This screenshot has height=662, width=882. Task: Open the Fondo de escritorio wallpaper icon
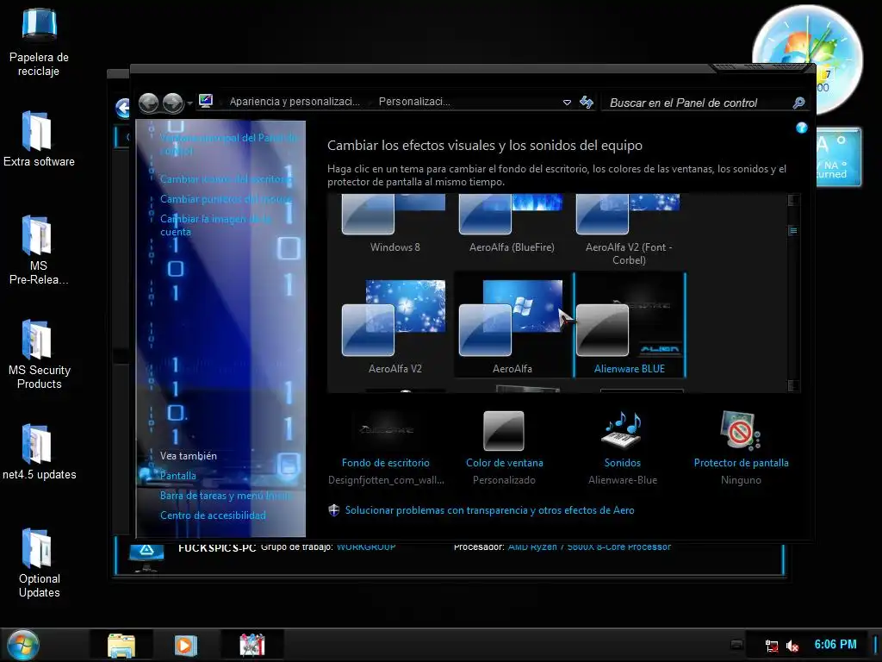[386, 431]
